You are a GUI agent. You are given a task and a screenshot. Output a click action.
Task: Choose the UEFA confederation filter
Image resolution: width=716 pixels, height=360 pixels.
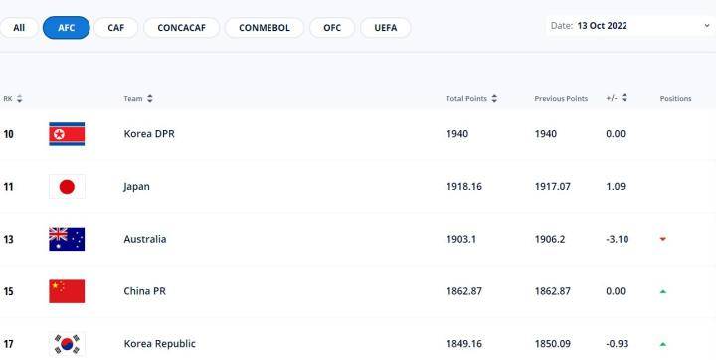pyautogui.click(x=386, y=28)
